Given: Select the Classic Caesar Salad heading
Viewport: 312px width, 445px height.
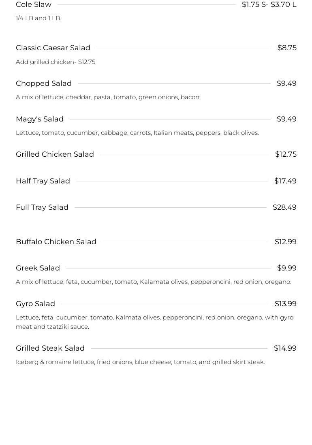Looking at the screenshot, I should click(x=53, y=48).
